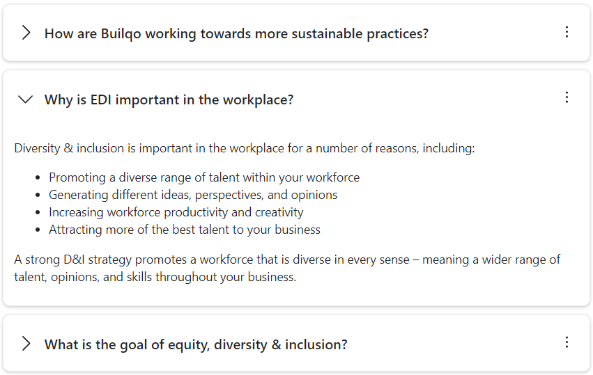Open more options for EDI goal question
Screen dimensions: 593x375
pos(567,342)
